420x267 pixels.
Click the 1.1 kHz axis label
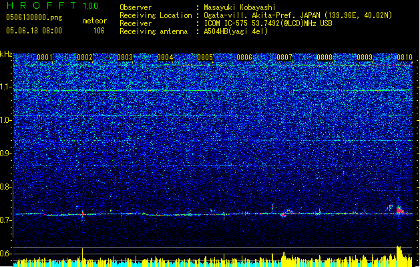point(5,87)
